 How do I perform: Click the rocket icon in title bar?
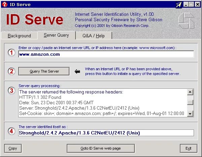tap(179, 5)
